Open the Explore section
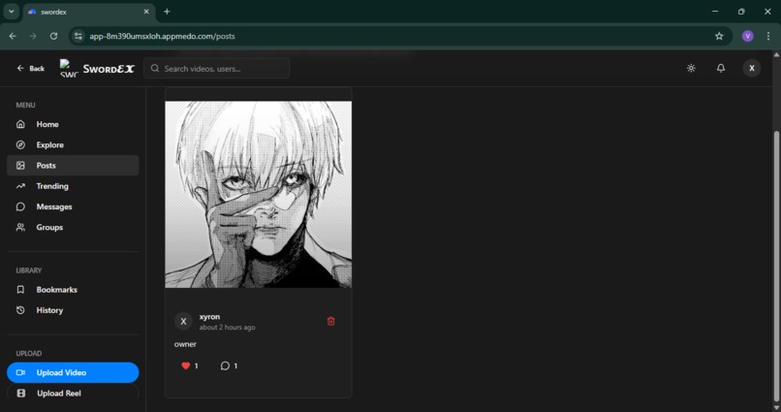The height and width of the screenshot is (412, 781). point(73,145)
